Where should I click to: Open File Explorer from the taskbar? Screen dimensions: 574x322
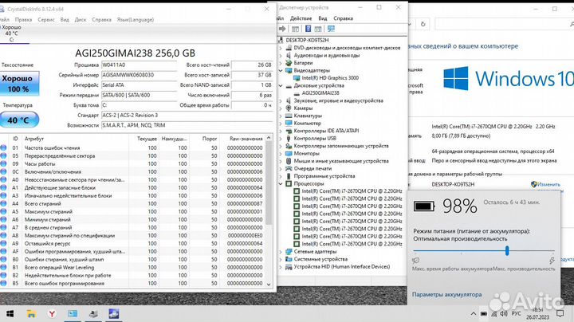pos(31,314)
